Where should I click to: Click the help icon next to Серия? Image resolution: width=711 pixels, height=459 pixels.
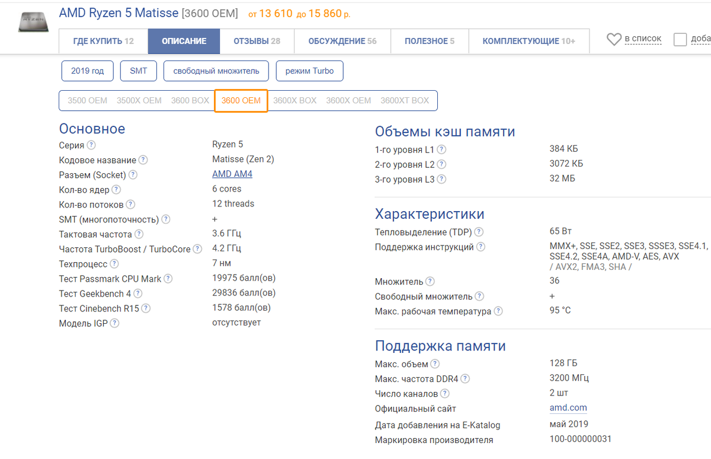click(91, 145)
